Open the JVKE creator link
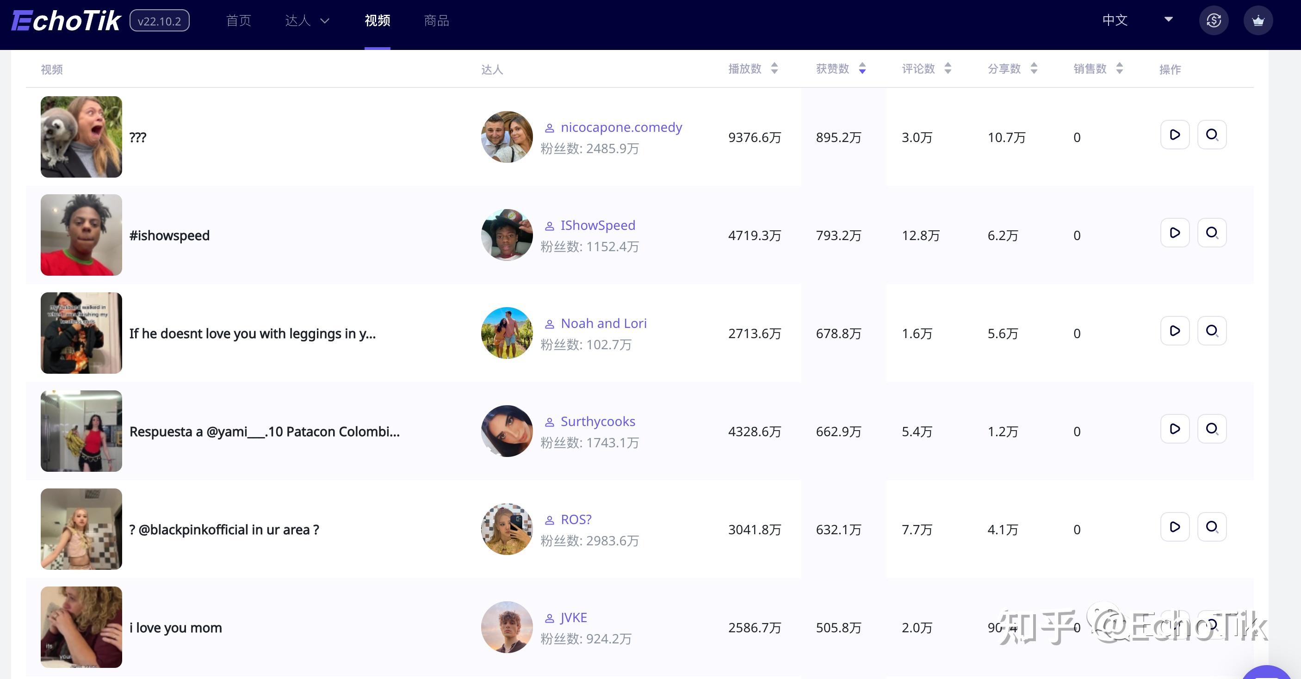1301x679 pixels. pos(573,617)
